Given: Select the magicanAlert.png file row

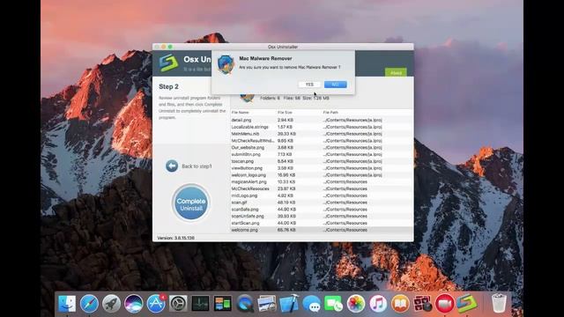Looking at the screenshot, I should click(321, 182).
